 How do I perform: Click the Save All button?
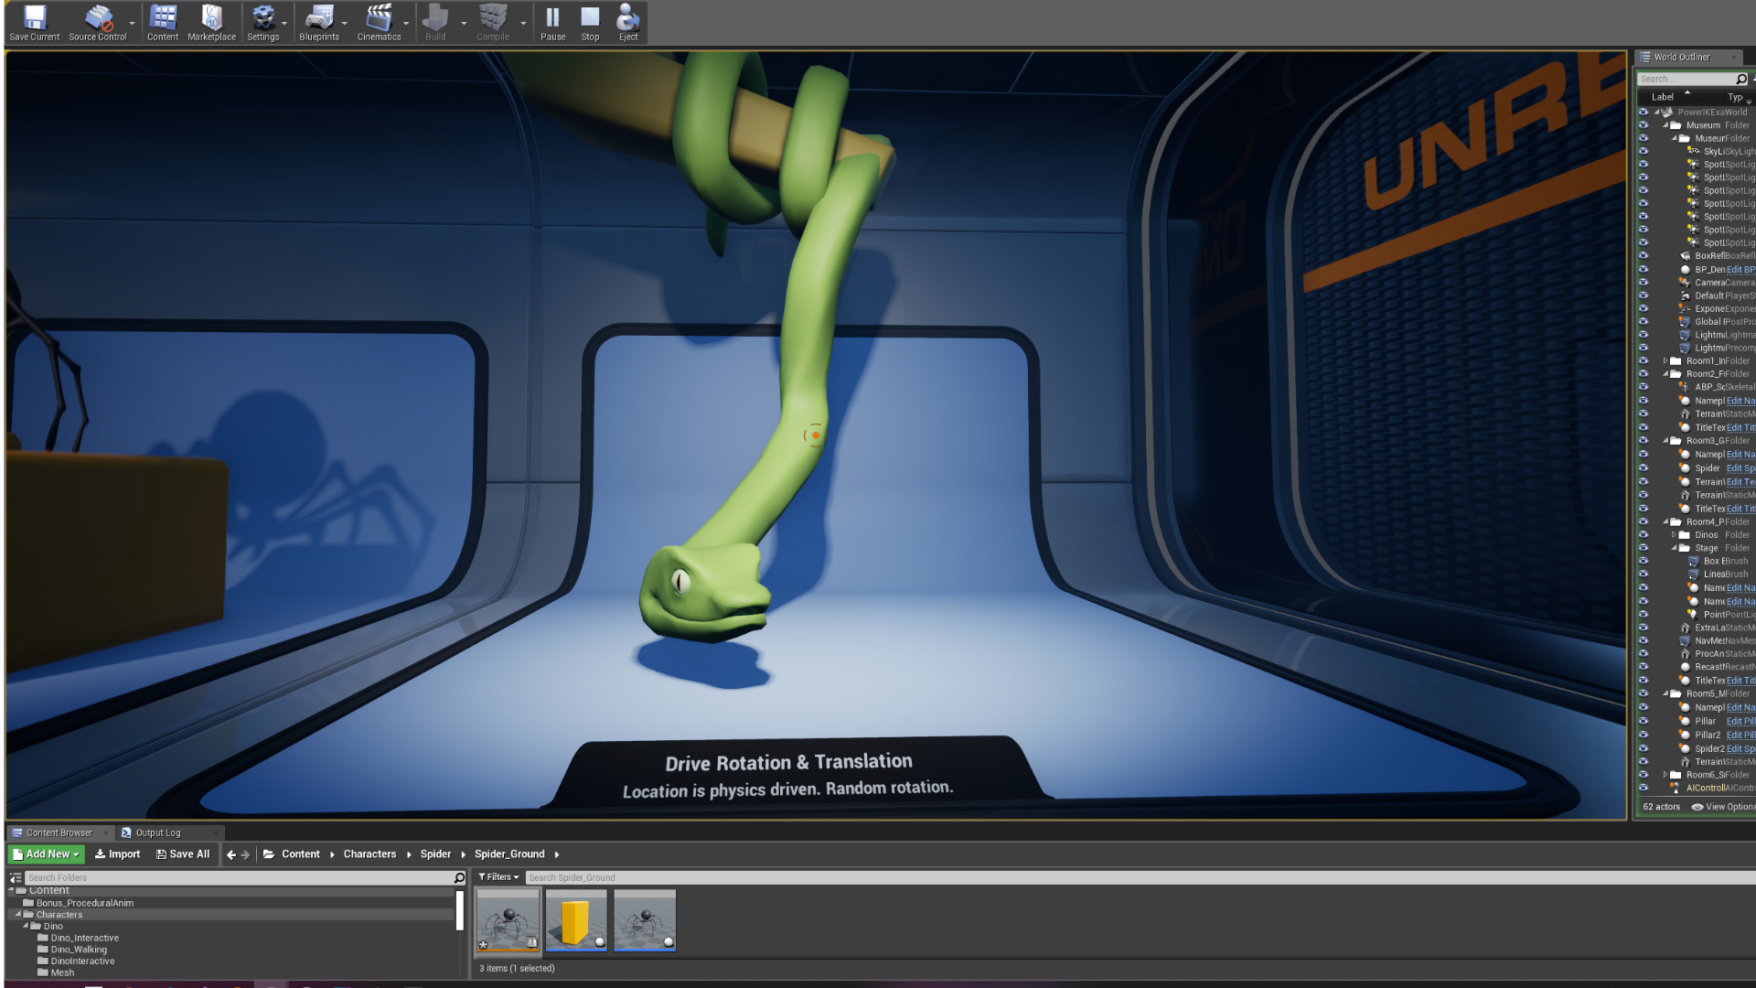183,854
